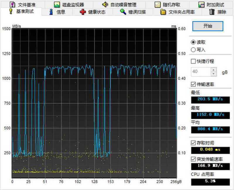
Task: Open the 自动噪音管理 tab
Action: pyautogui.click(x=119, y=5)
